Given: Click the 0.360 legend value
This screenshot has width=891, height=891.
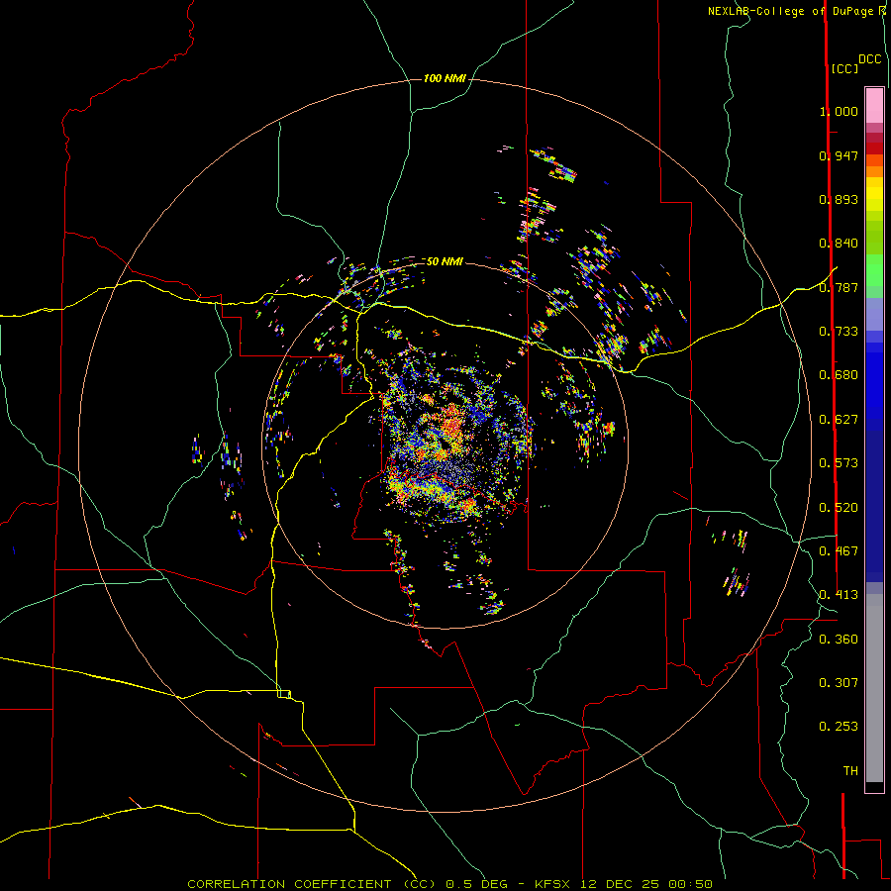Looking at the screenshot, I should 839,640.
